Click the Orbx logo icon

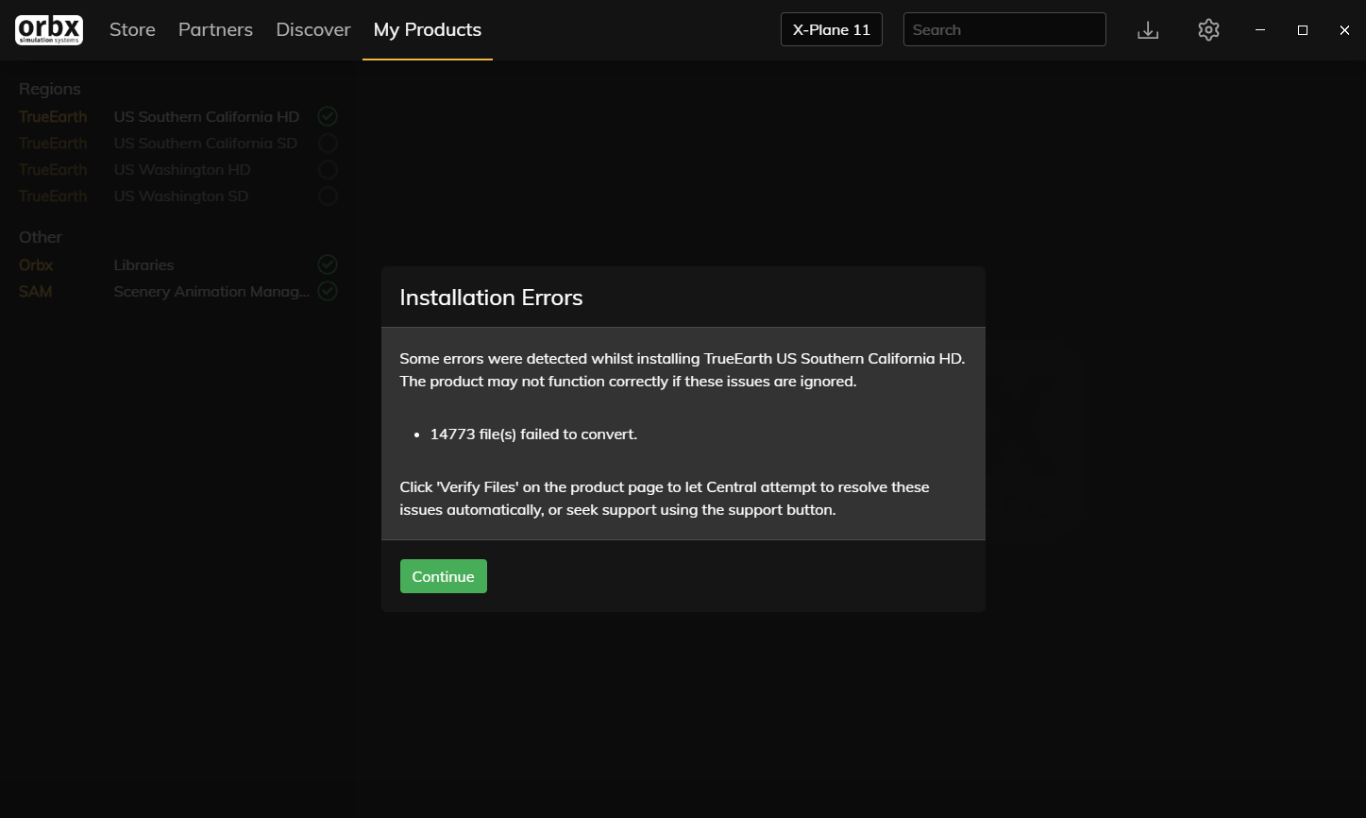click(x=49, y=29)
